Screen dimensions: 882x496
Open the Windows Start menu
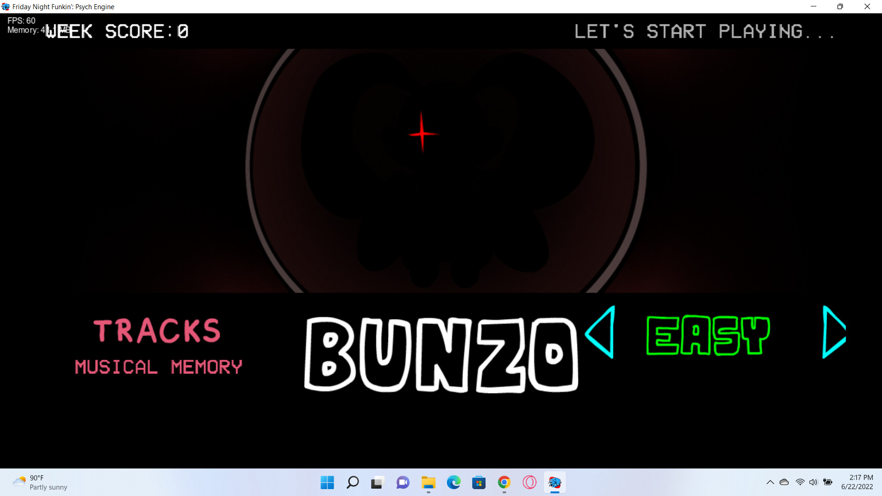tap(327, 482)
